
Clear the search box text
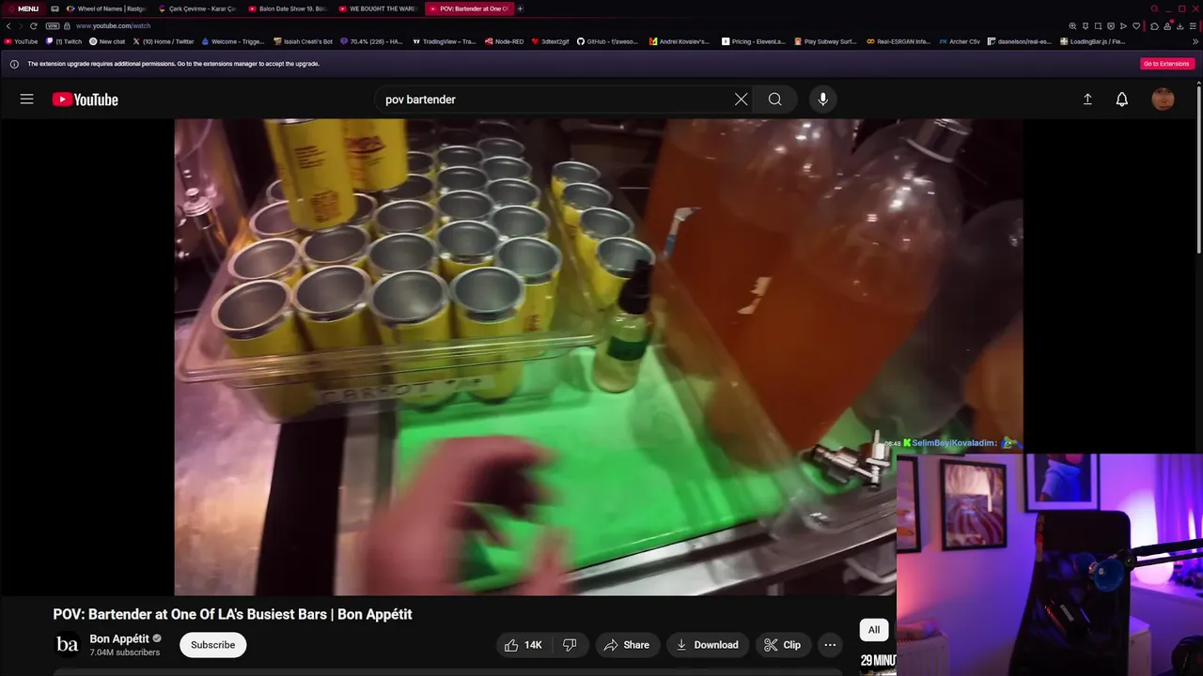tap(741, 100)
